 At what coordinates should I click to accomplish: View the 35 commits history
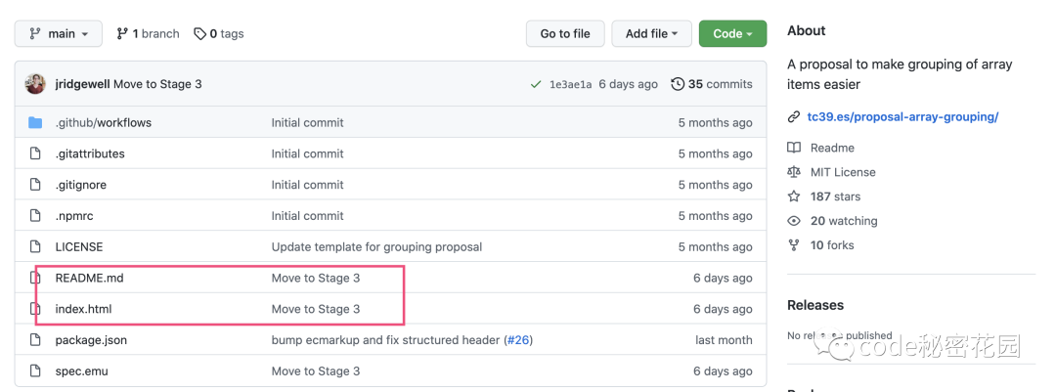click(712, 85)
